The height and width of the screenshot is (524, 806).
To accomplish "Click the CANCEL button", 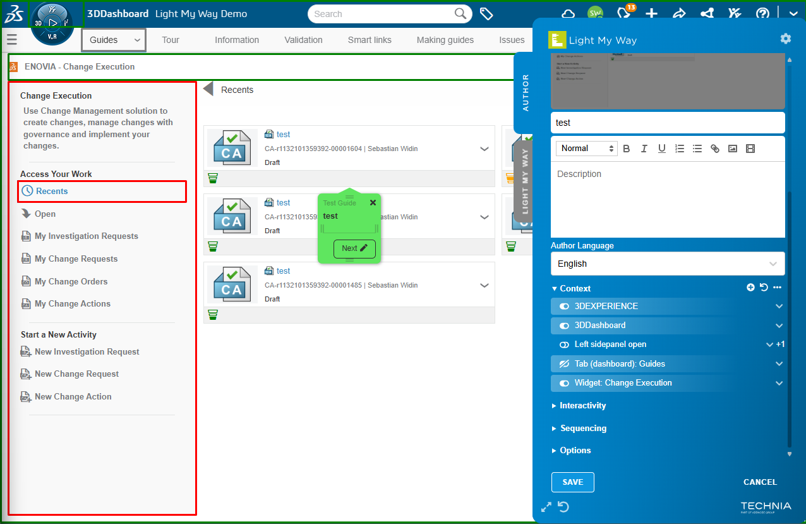I will tap(760, 482).
